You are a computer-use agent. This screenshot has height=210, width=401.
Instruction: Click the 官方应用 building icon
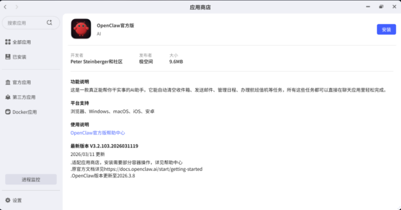pos(8,82)
